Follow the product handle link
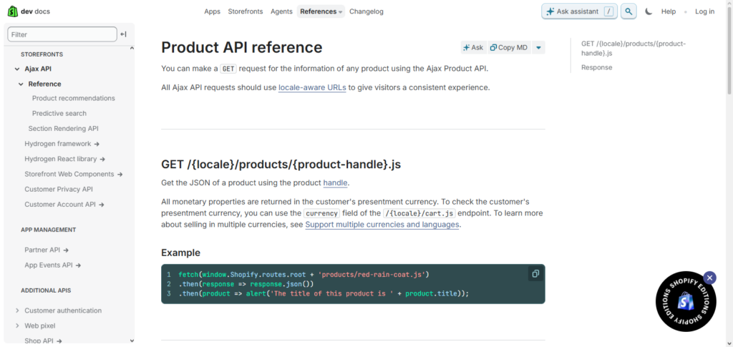The image size is (733, 347). coord(335,182)
